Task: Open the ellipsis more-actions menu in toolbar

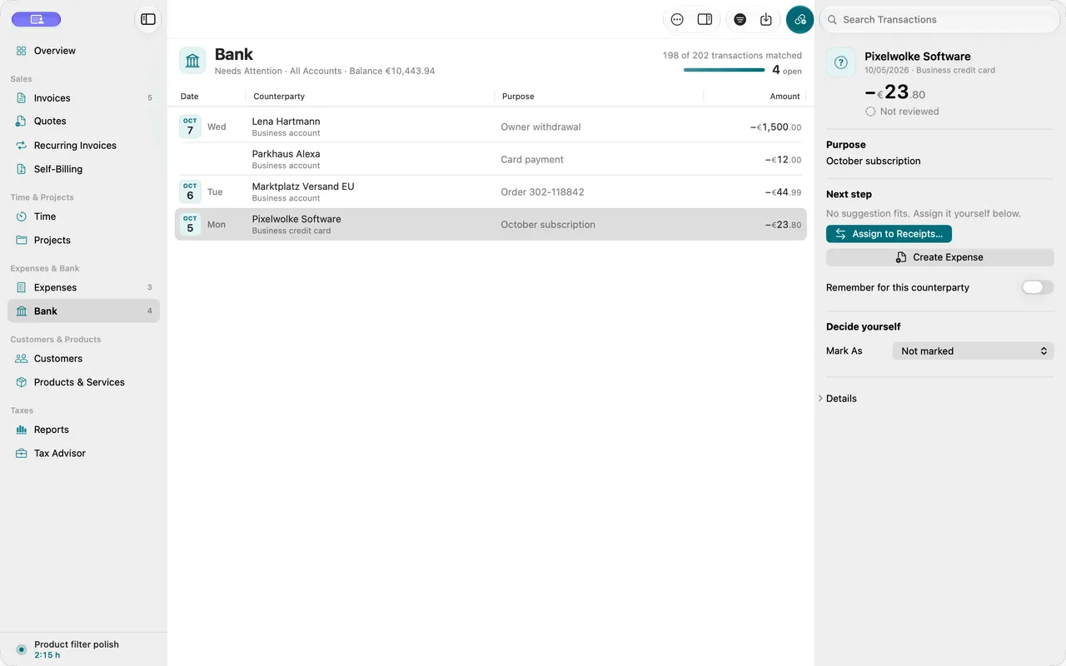Action: (677, 19)
